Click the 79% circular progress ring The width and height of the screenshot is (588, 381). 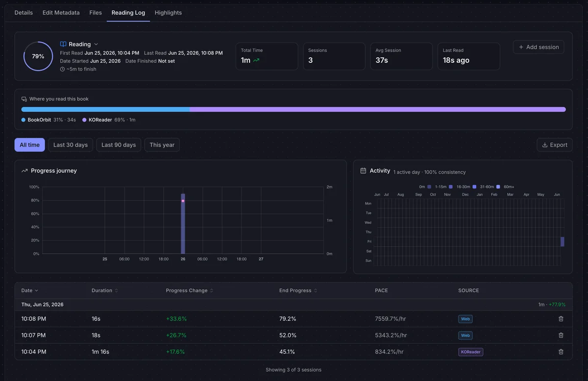tap(38, 56)
